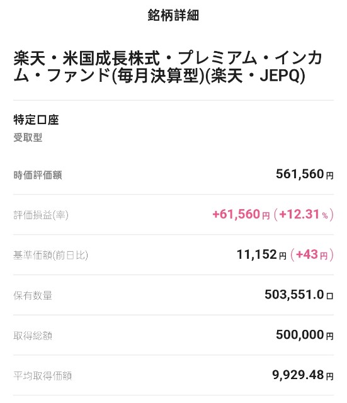Tap the 503,551.0口 holdings quantity

tap(299, 295)
